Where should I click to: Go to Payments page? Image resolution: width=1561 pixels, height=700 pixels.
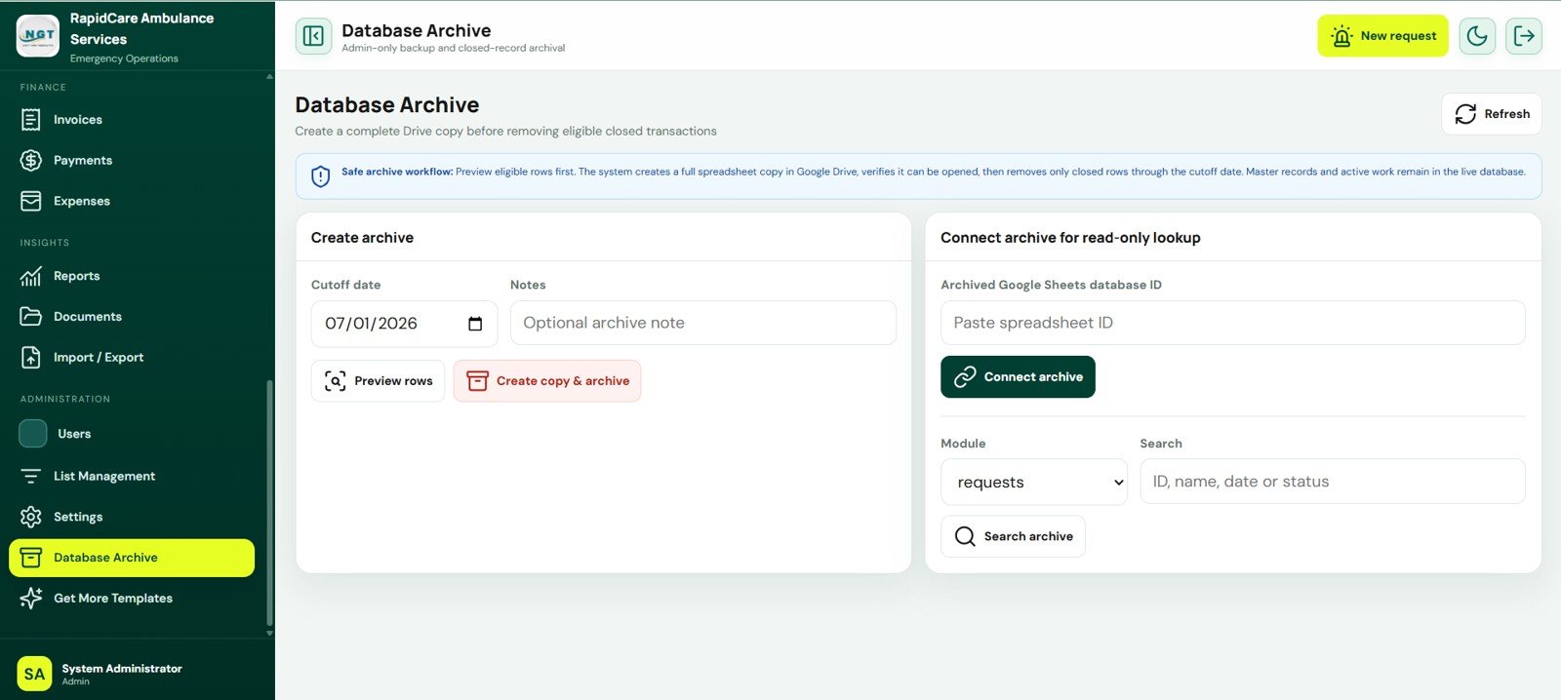(132, 160)
